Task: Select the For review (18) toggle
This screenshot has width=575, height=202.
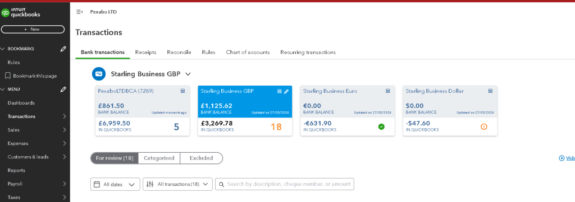Action: 115,158
